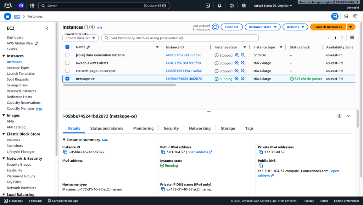Collapse the detail panel with the chevron
The height and width of the screenshot is (205, 363).
click(348, 116)
